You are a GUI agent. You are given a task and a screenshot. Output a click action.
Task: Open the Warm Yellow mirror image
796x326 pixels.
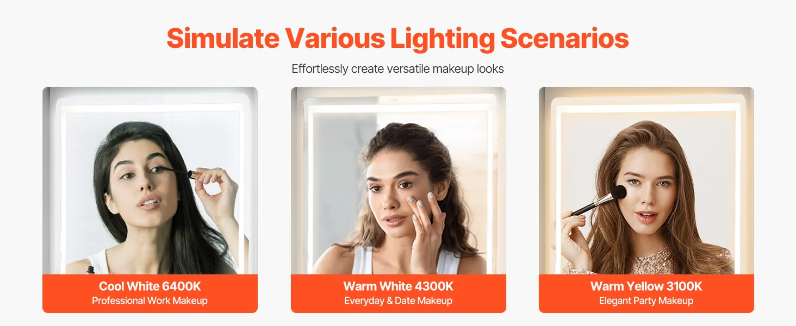click(x=646, y=180)
